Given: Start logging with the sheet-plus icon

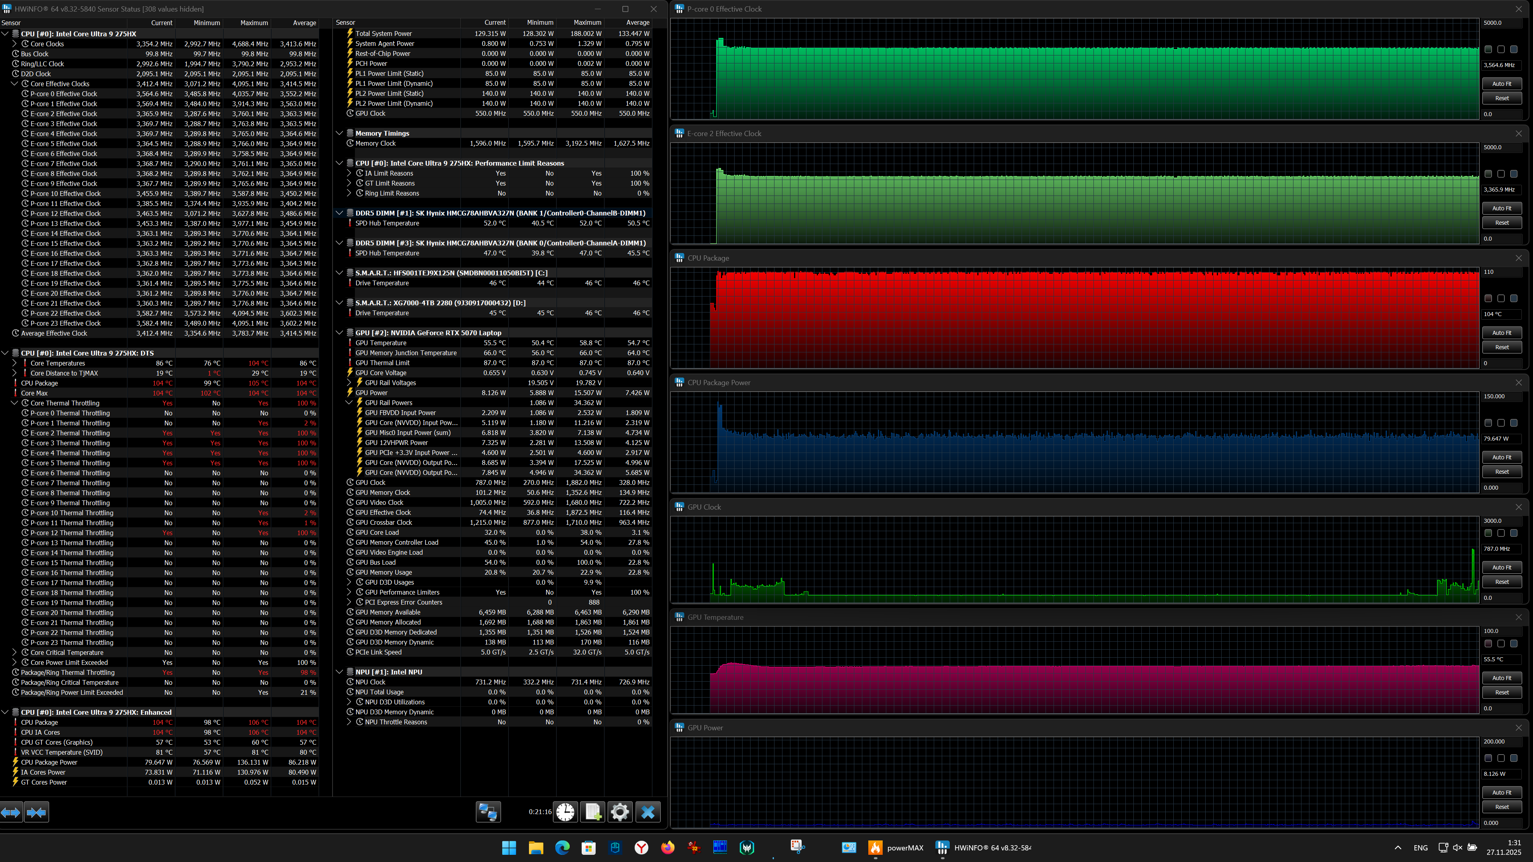Looking at the screenshot, I should [593, 812].
